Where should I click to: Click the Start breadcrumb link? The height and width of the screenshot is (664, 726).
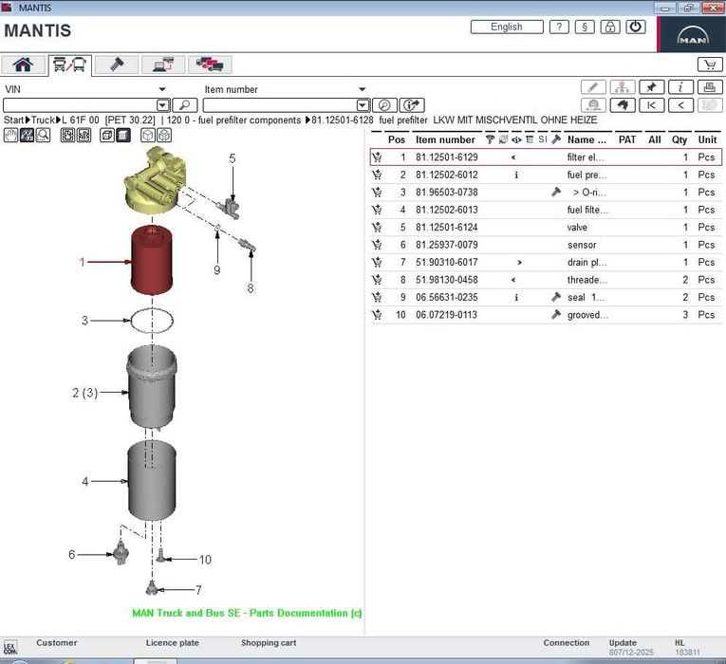(x=13, y=120)
